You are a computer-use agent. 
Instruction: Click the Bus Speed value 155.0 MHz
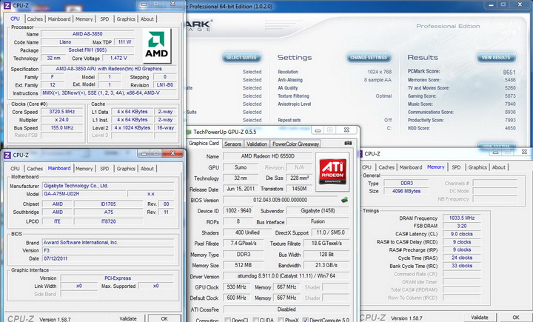coord(62,128)
